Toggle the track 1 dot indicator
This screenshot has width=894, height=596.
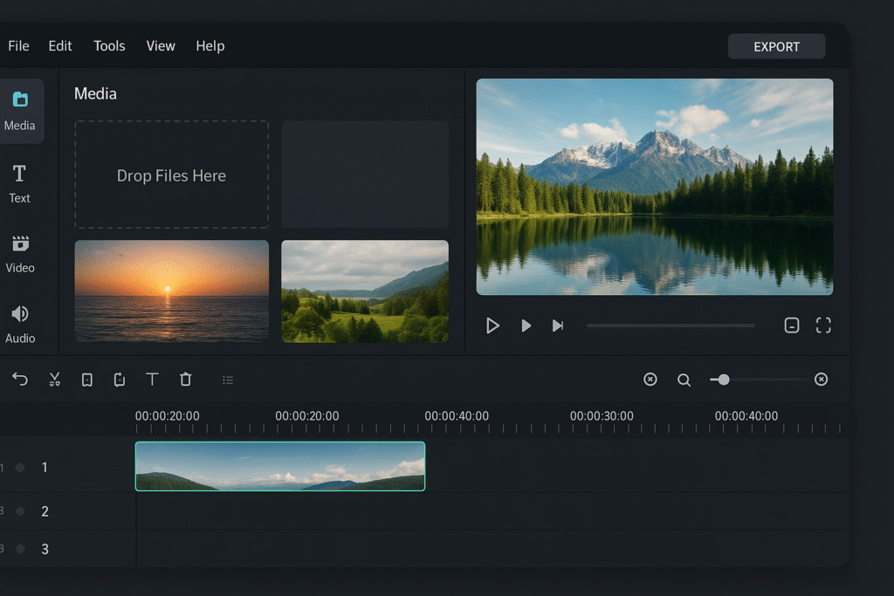pos(20,468)
